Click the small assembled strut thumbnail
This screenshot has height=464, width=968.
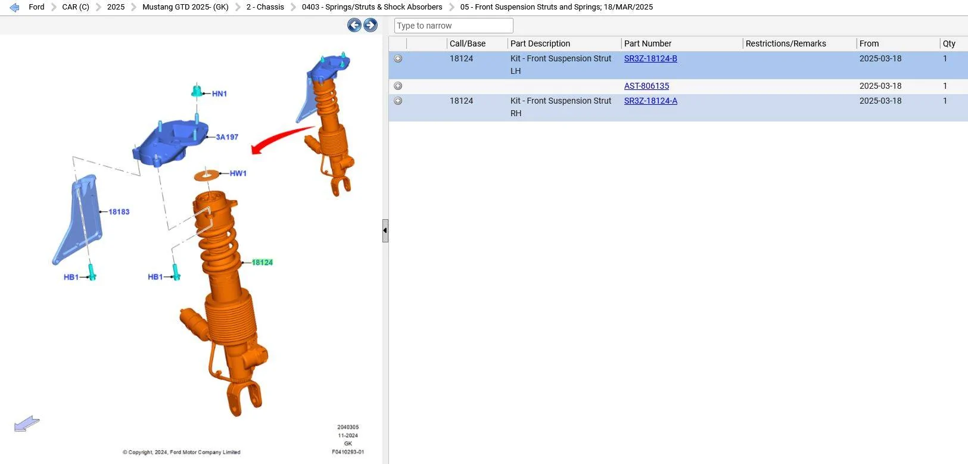click(326, 124)
